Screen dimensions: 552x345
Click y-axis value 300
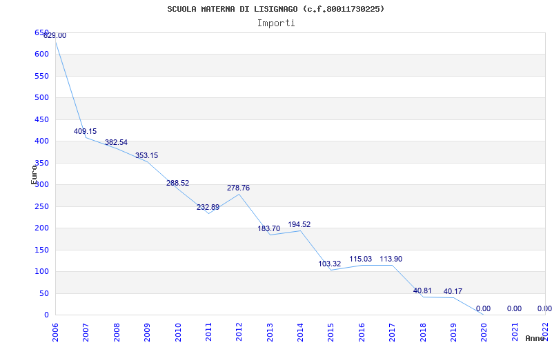tap(41, 184)
